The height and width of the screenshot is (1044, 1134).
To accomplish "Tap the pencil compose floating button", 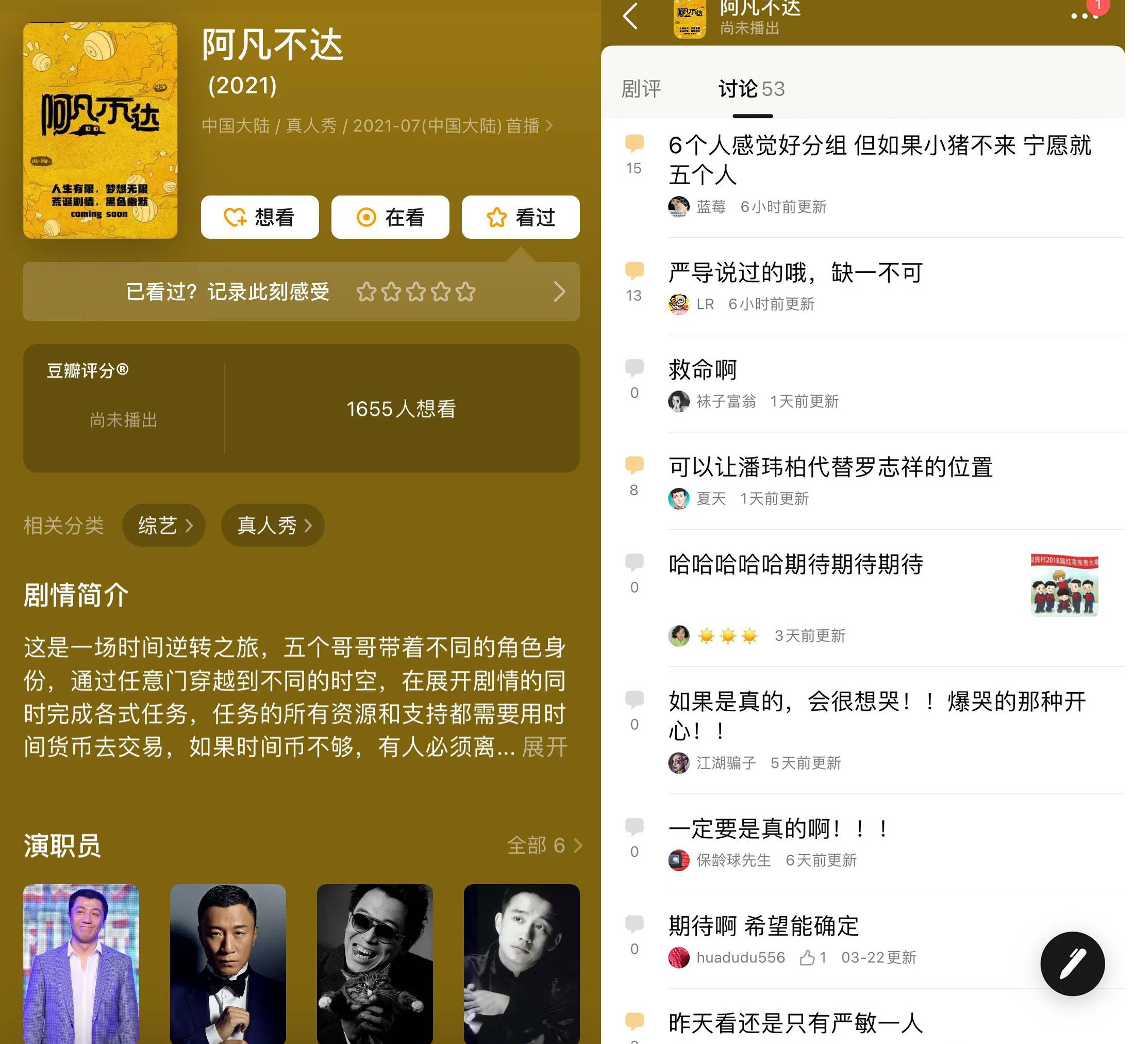I will [x=1073, y=963].
